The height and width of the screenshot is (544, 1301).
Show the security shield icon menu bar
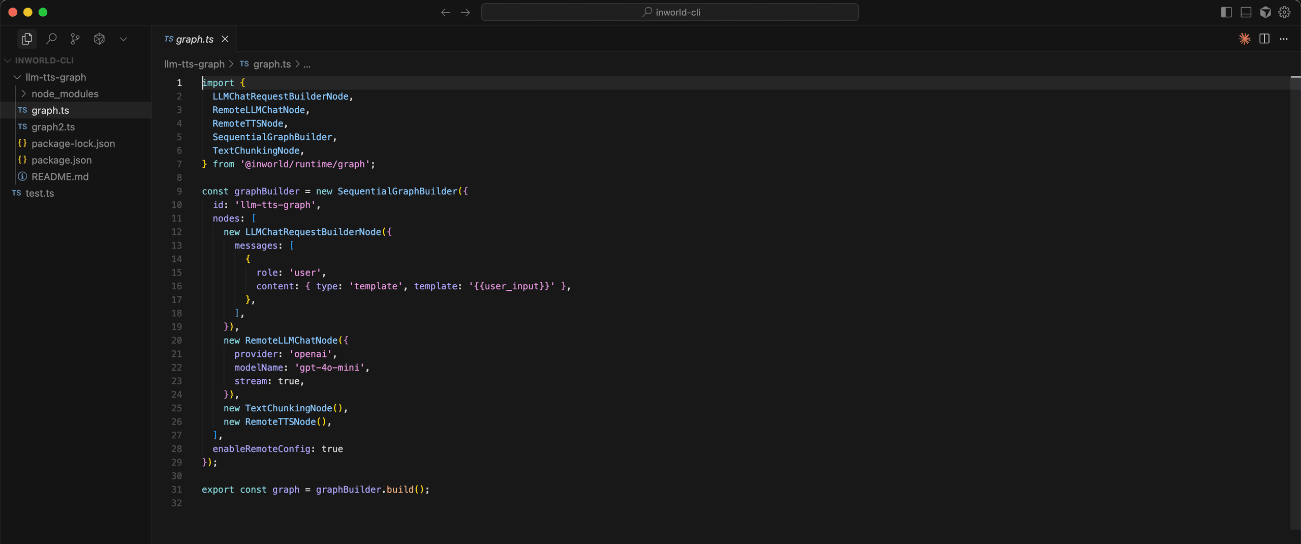coord(1265,12)
